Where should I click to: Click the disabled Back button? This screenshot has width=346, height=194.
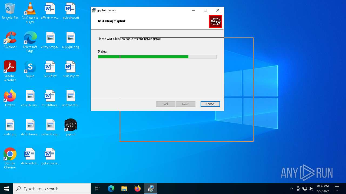point(166,104)
